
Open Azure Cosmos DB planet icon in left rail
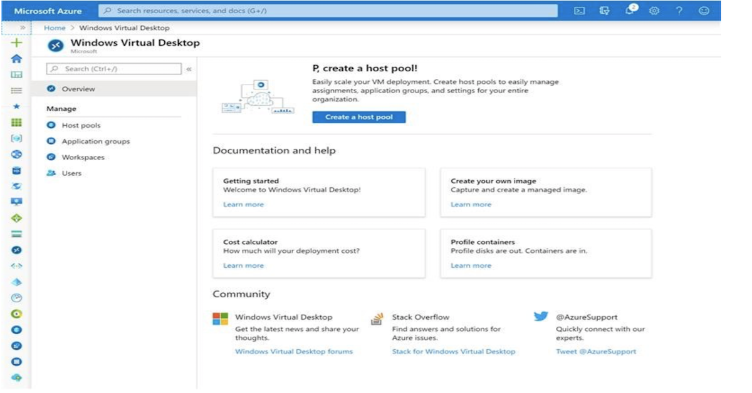point(17,186)
